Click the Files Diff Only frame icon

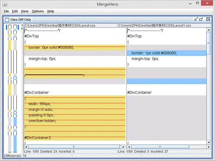pyautogui.click(x=7, y=20)
